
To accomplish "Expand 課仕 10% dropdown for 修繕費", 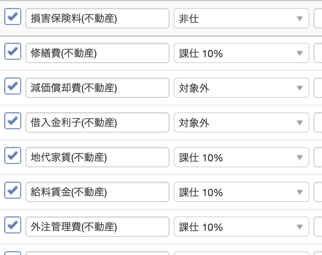I will click(x=241, y=53).
